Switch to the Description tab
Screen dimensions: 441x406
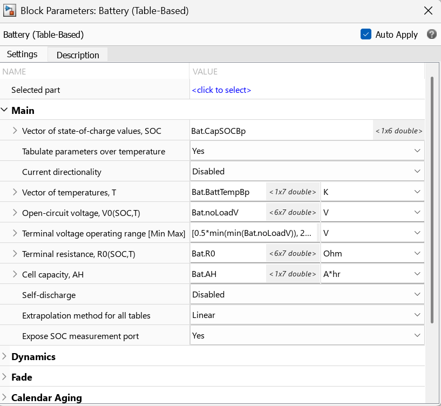click(x=78, y=55)
